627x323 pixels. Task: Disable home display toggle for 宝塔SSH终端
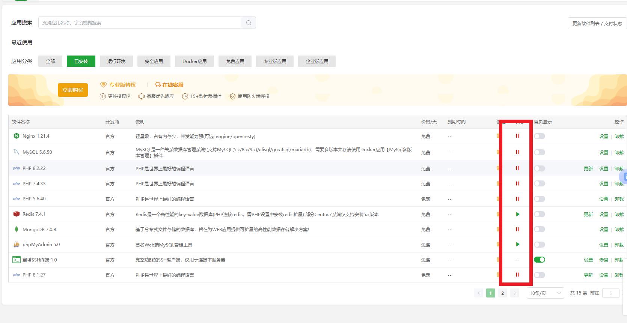point(540,260)
